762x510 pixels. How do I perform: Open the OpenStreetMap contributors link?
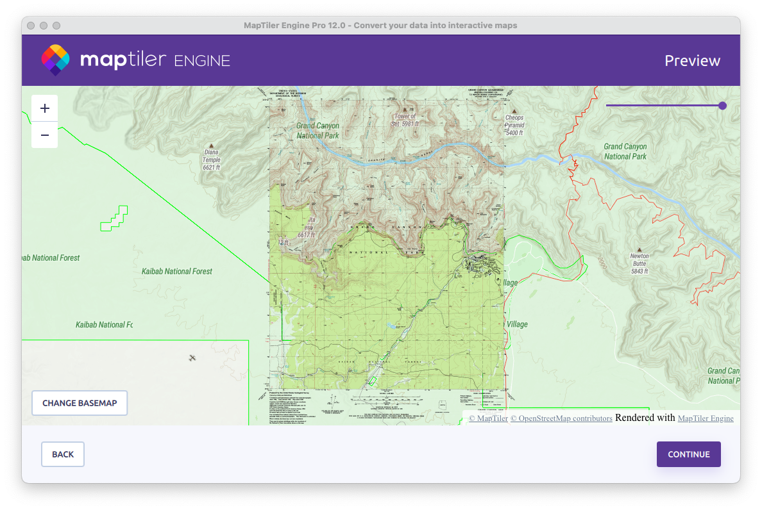tap(561, 418)
